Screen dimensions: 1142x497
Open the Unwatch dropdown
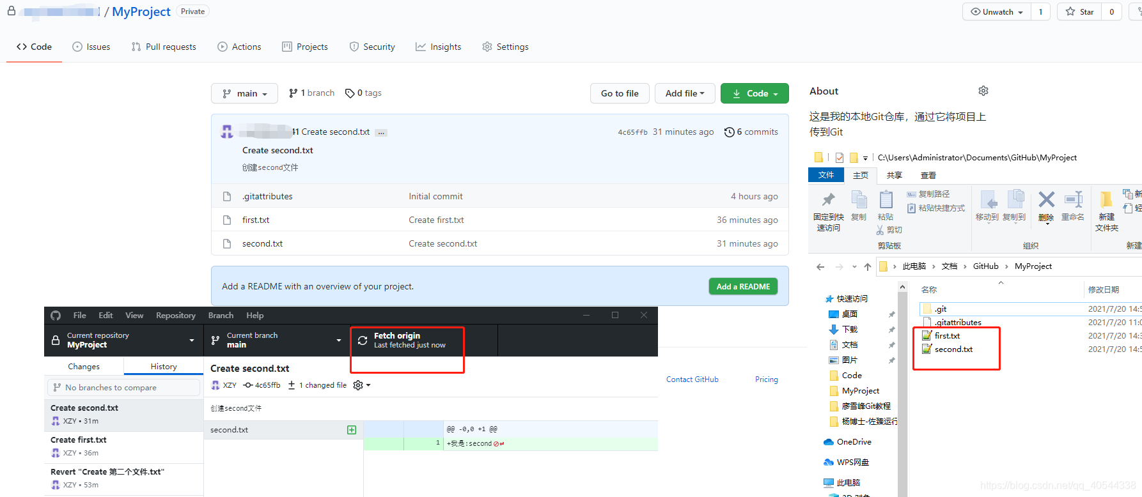point(997,12)
